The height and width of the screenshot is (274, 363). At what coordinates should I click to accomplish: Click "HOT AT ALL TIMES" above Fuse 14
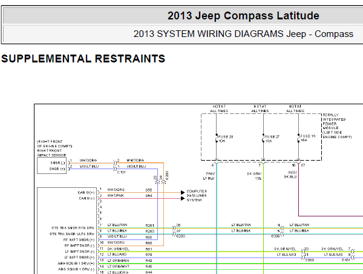point(295,109)
